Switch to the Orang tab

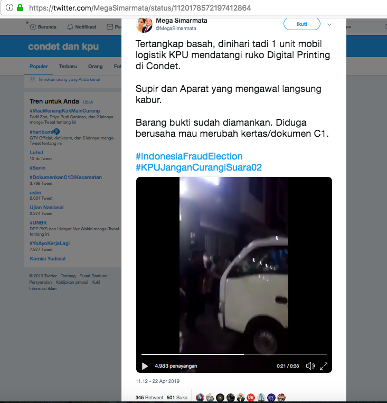(95, 67)
